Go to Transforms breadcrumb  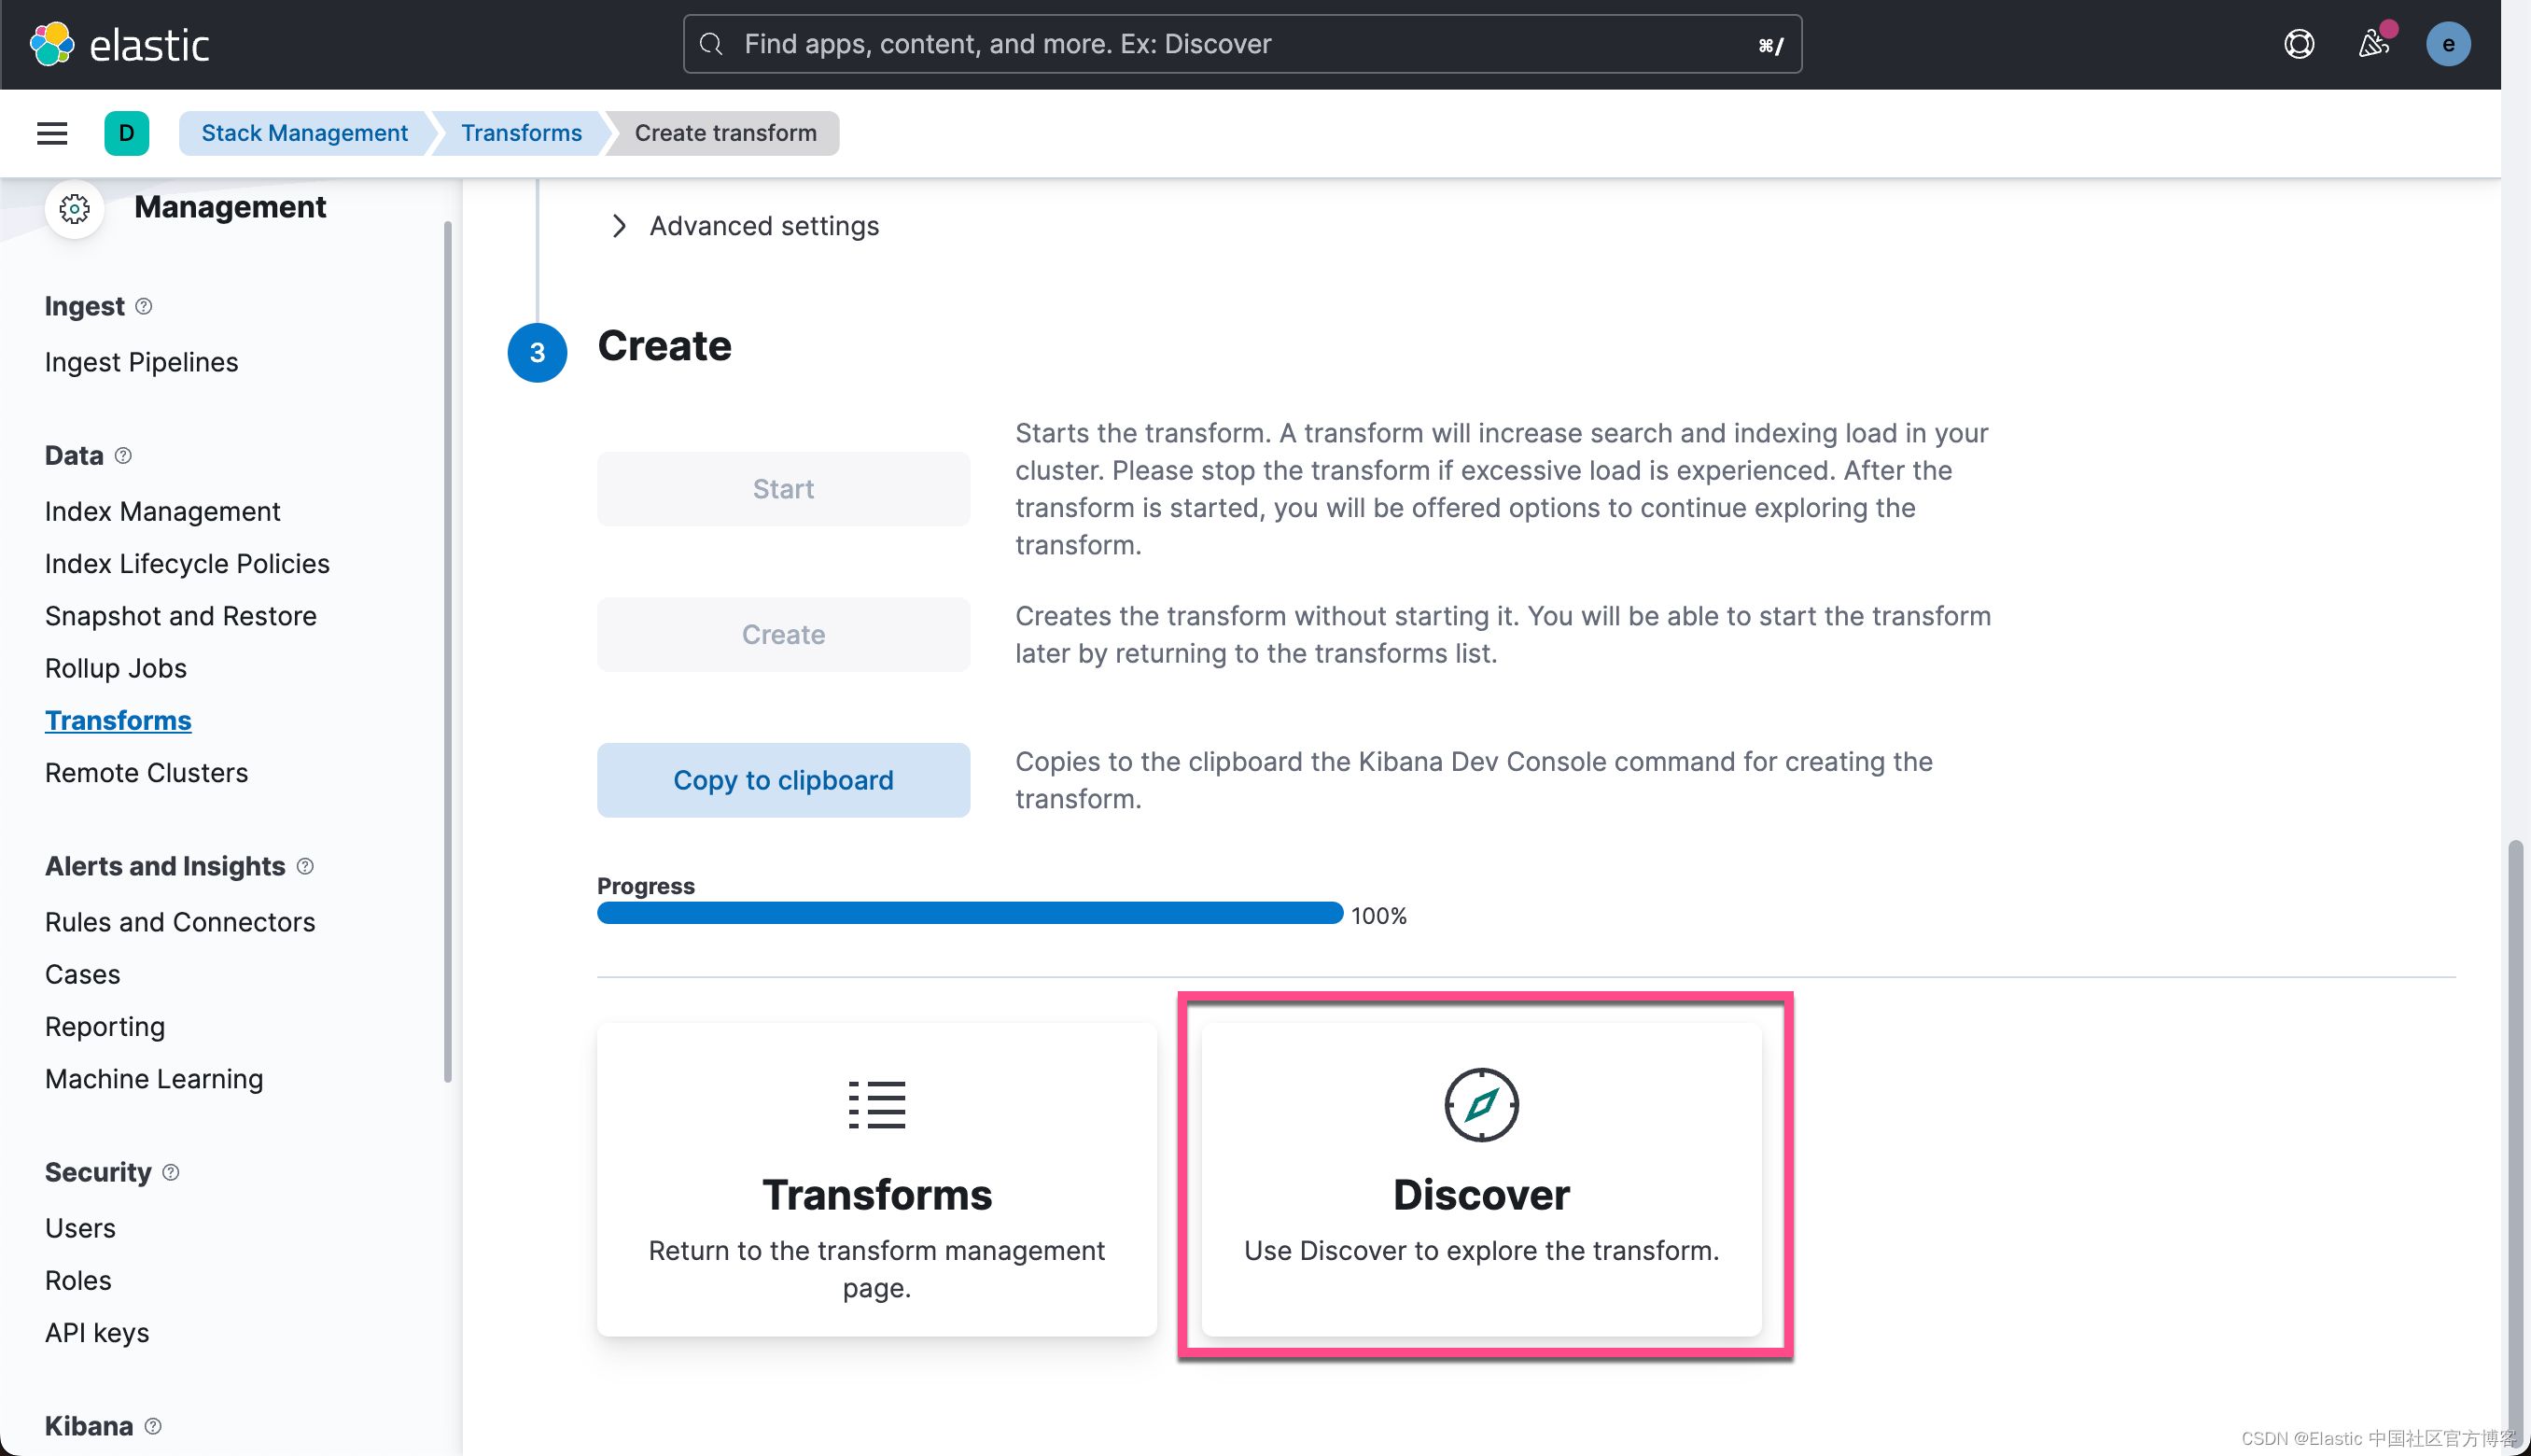pos(521,133)
